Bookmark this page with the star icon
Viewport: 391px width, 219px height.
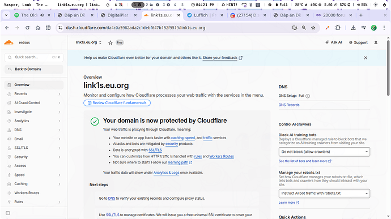point(313,28)
